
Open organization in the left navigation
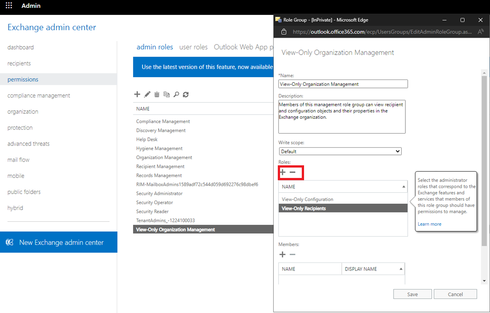coord(23,112)
